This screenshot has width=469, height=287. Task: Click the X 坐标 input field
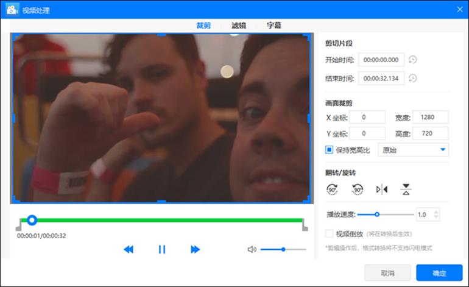pyautogui.click(x=367, y=117)
